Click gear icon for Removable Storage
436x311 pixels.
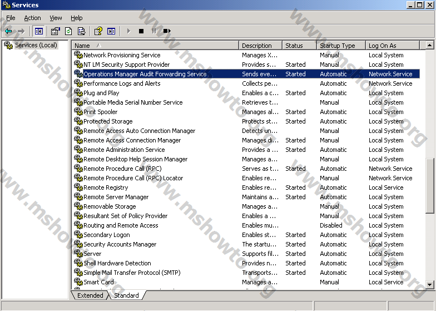[78, 206]
